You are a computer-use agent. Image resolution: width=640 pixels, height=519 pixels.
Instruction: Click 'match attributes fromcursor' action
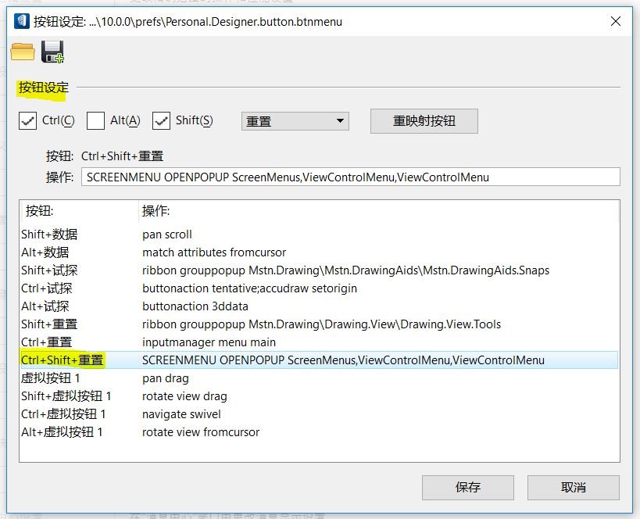pos(214,252)
